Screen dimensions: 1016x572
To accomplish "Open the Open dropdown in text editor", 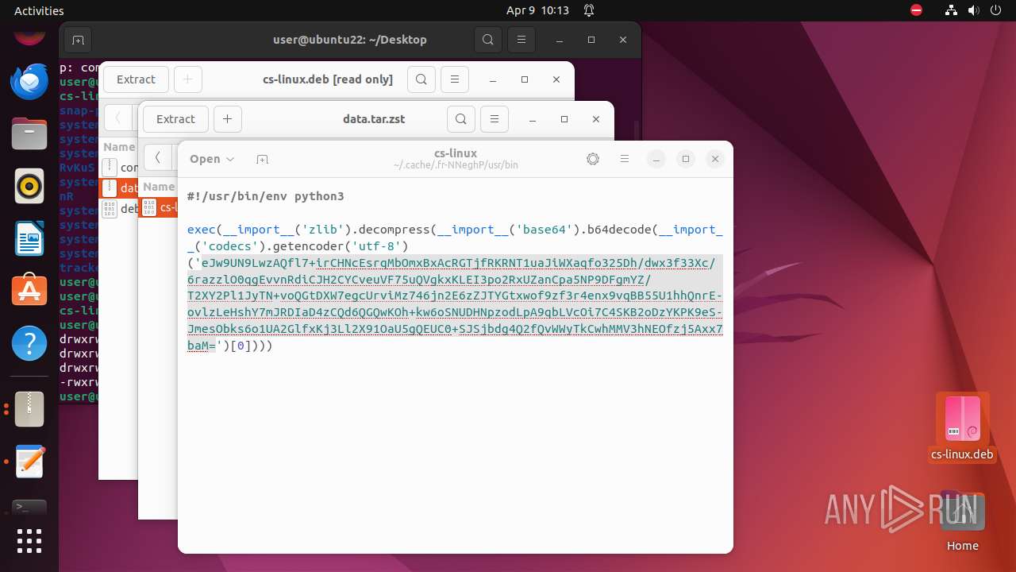I will (212, 159).
